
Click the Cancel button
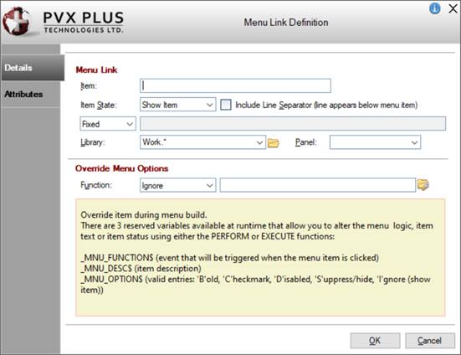429,341
